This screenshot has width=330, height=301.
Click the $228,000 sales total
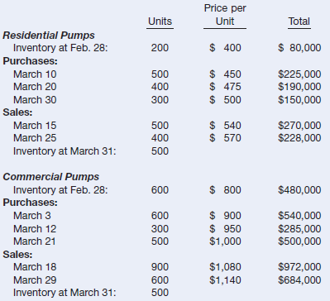click(299, 138)
